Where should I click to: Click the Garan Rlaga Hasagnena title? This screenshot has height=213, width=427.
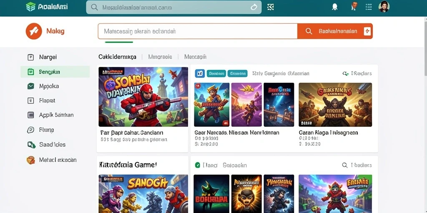(329, 133)
